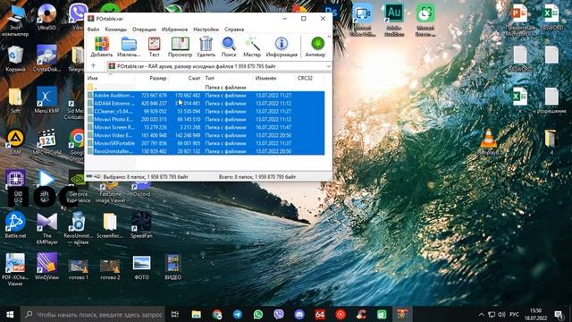Select the Google Chrome desktop icon
Image resolution: width=572 pixels, height=322 pixels.
point(77,144)
